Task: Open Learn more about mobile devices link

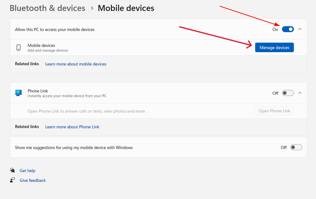Action: (x=76, y=64)
